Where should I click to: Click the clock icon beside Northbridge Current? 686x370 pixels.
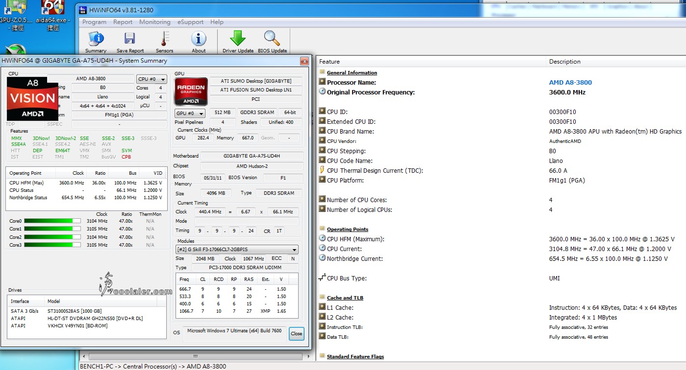(322, 258)
